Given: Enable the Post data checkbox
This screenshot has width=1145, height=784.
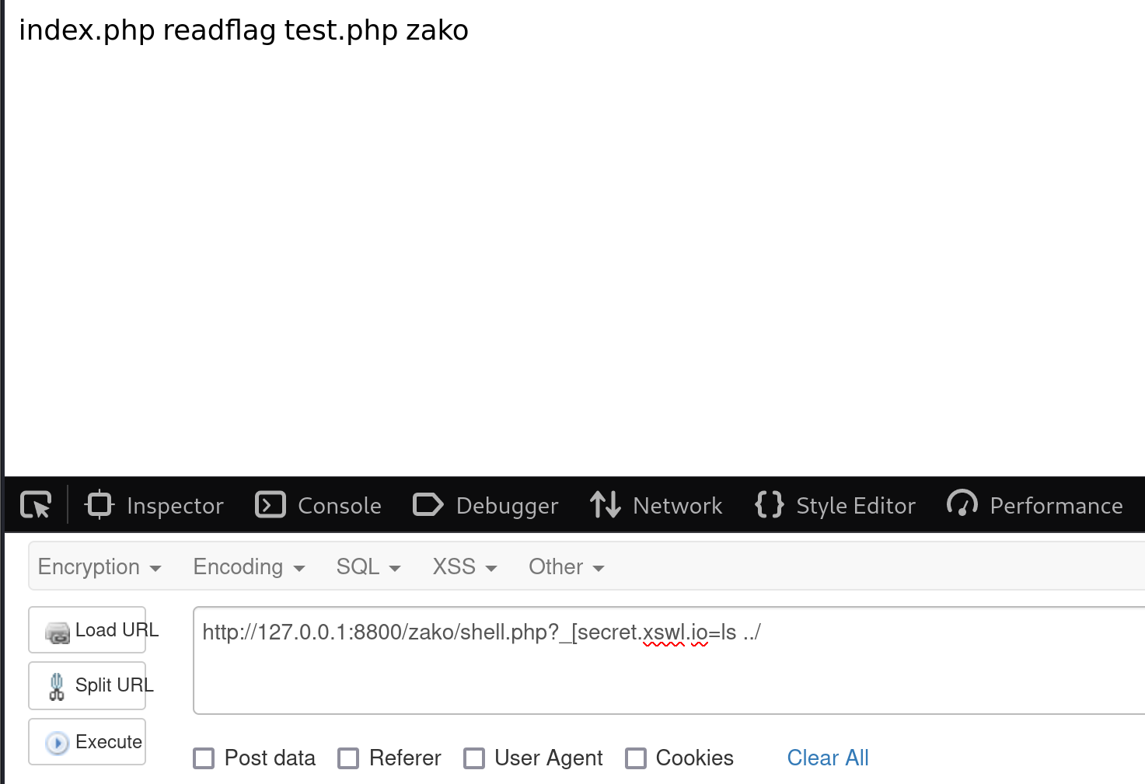Looking at the screenshot, I should tap(204, 758).
